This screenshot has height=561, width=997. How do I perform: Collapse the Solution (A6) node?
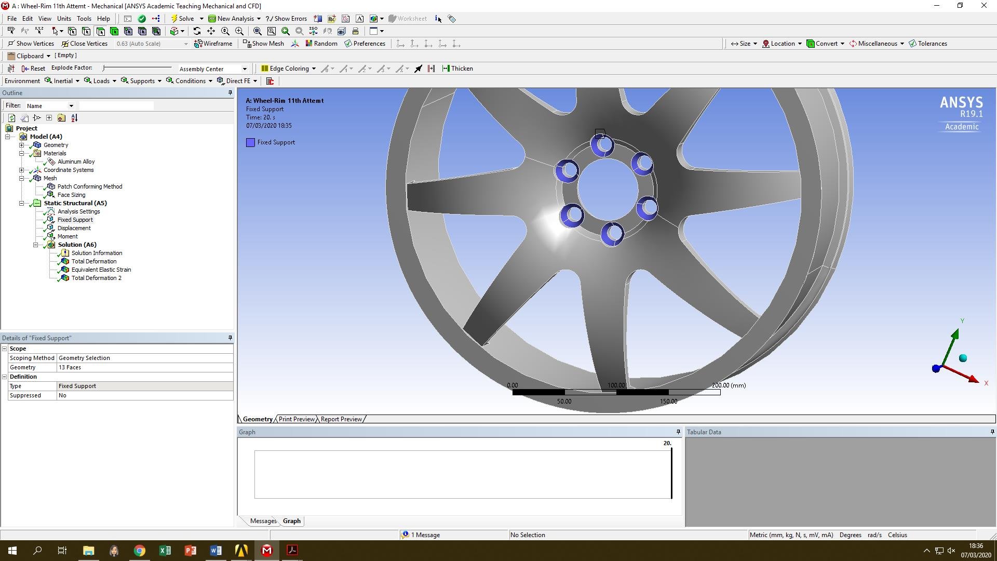[x=36, y=245]
